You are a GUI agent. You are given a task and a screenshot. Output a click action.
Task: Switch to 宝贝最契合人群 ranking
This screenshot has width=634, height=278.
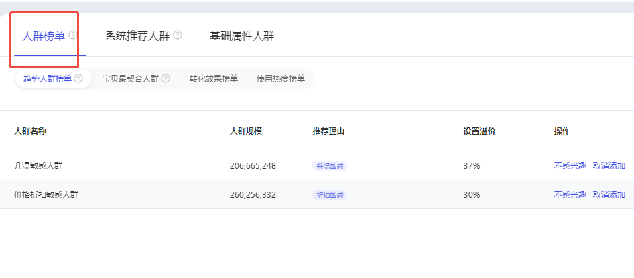tap(130, 79)
